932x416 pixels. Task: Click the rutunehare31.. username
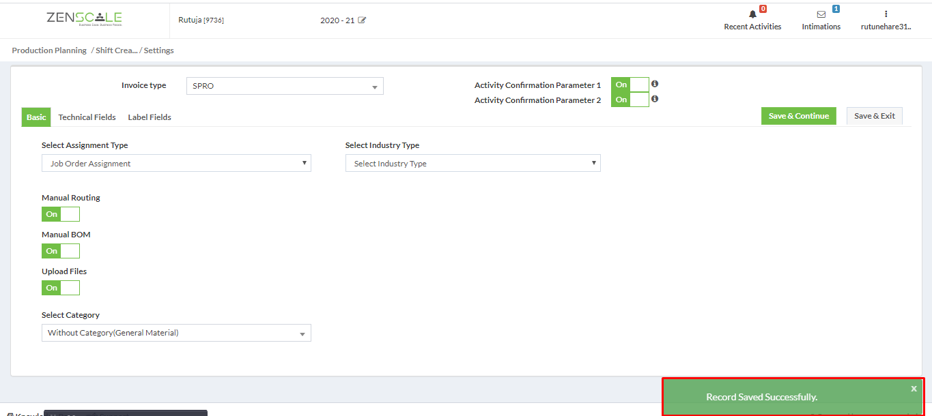tap(886, 27)
